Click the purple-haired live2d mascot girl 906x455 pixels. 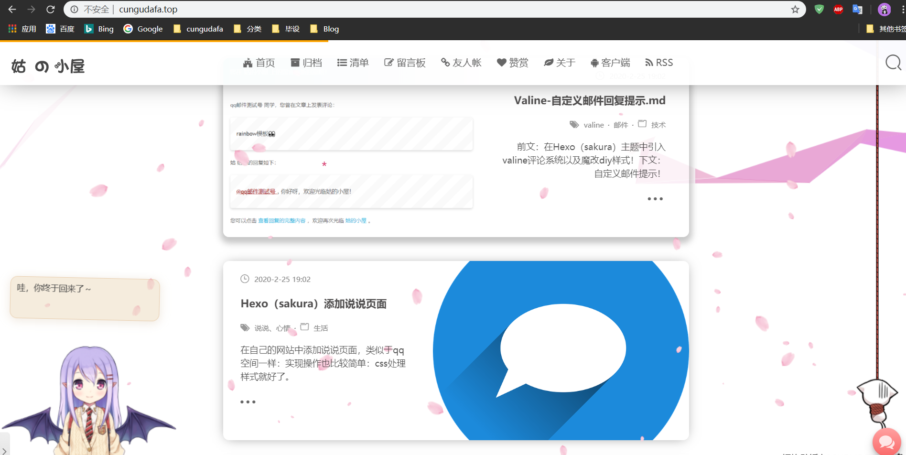tap(89, 401)
